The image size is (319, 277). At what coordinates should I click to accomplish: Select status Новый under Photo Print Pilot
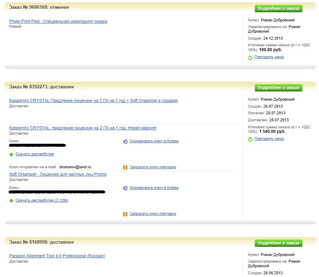[15, 26]
